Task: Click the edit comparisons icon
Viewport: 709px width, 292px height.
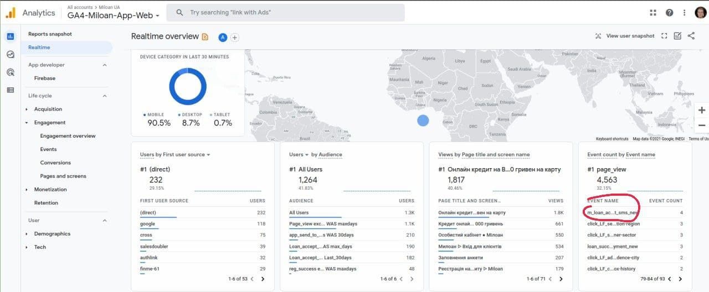Action: click(677, 36)
